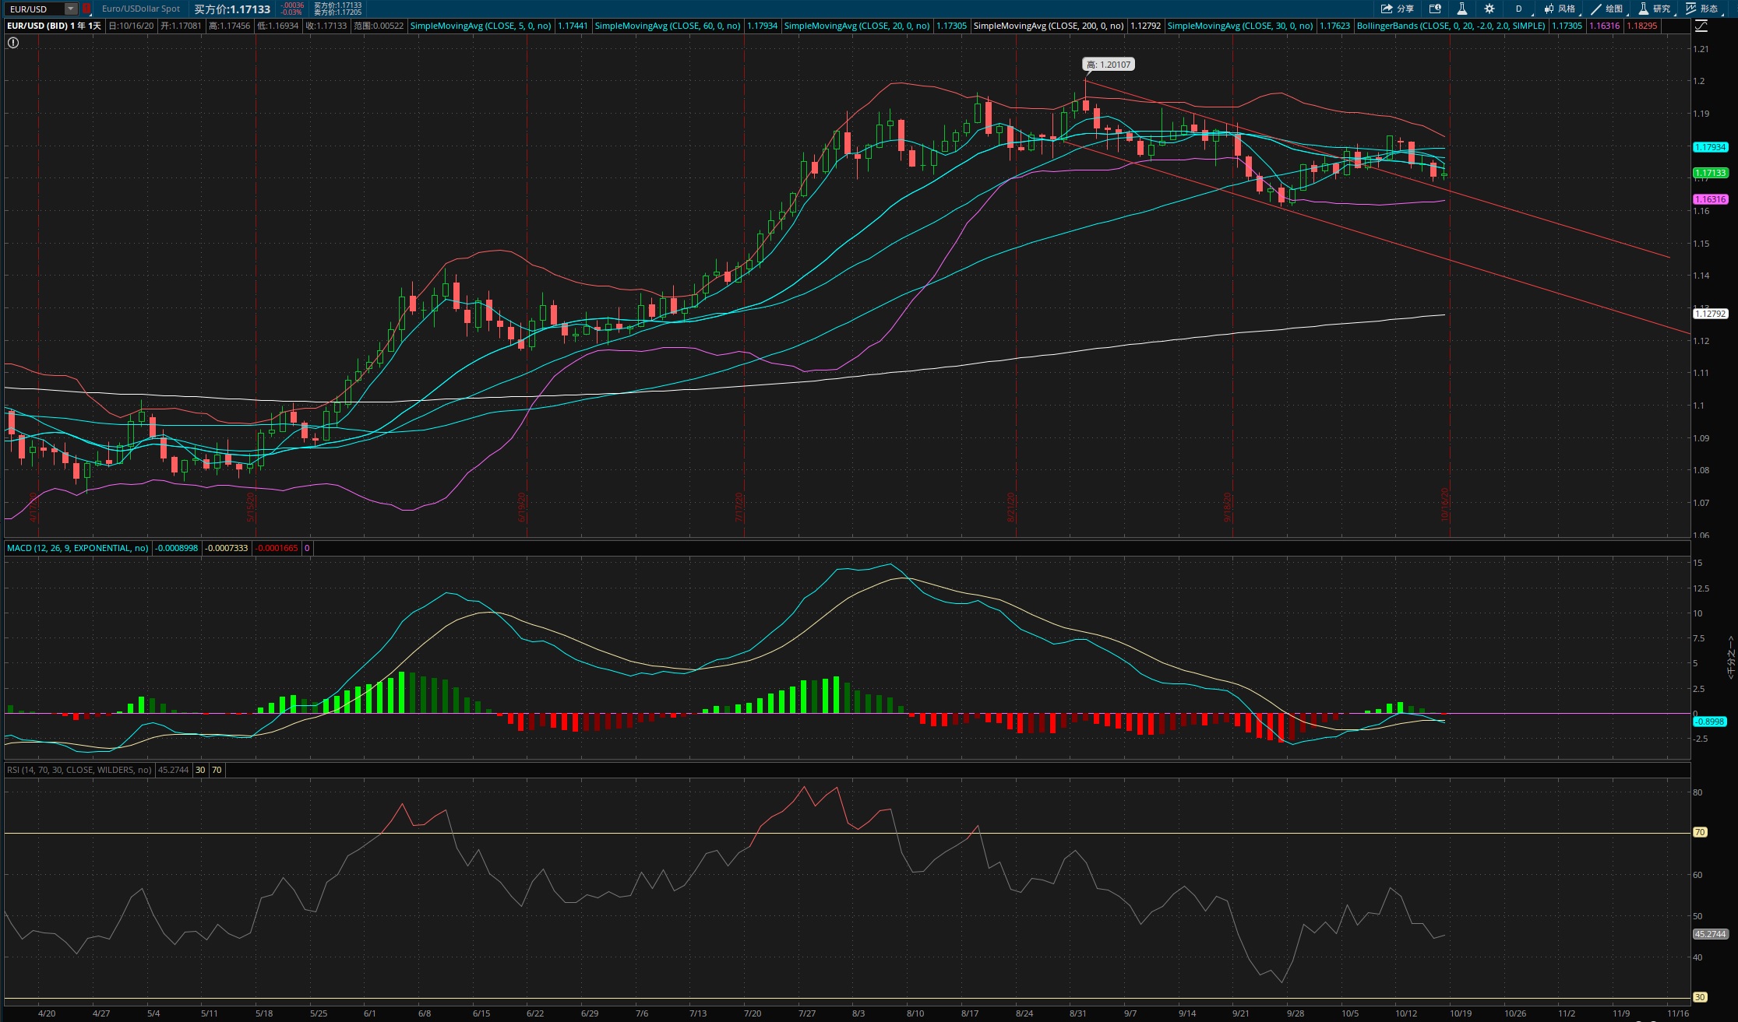Open the 绘图 drawing tools menu
The width and height of the screenshot is (1738, 1022).
[1608, 9]
